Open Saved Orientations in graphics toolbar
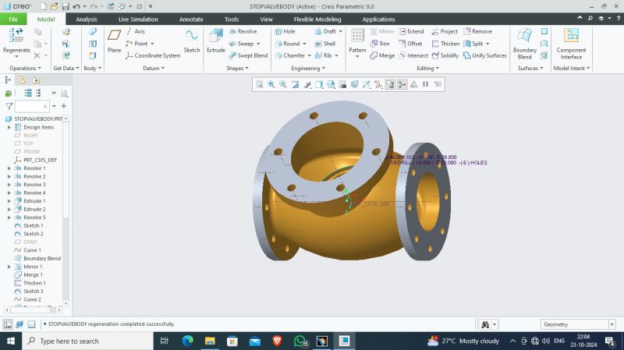The width and height of the screenshot is (624, 350). tap(331, 84)
